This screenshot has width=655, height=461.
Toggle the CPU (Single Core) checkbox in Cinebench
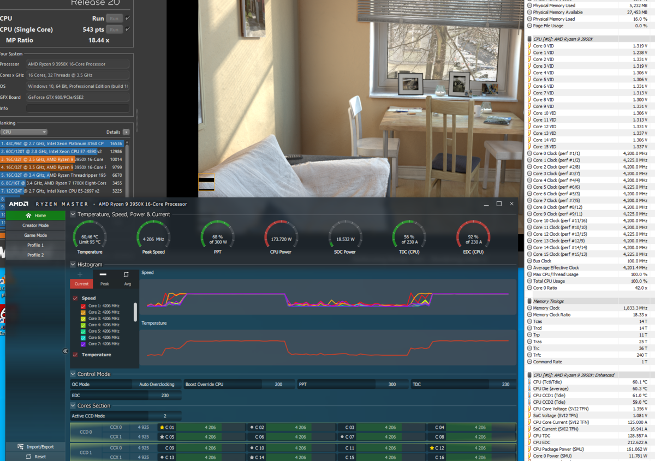coord(128,29)
